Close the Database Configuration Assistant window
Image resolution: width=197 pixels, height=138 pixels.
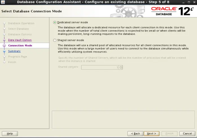[x=194, y=2]
